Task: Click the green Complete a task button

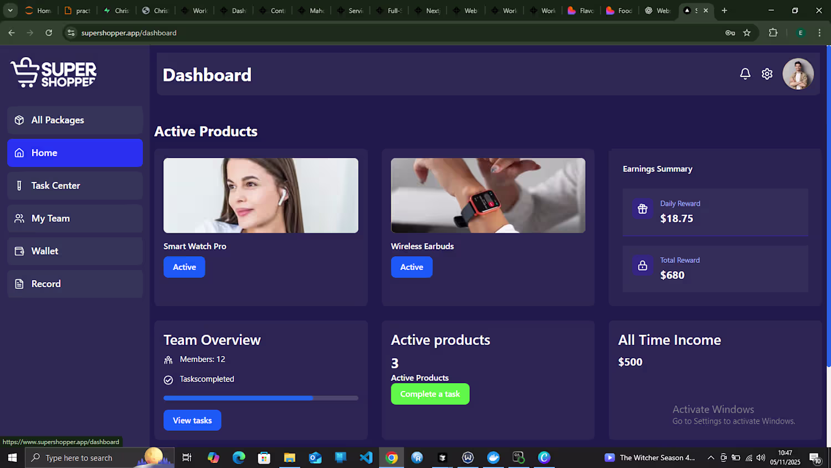Action: (430, 394)
